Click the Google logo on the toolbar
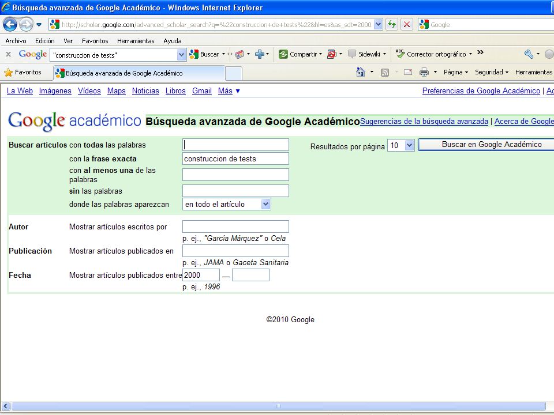The image size is (554, 415). pyautogui.click(x=32, y=54)
